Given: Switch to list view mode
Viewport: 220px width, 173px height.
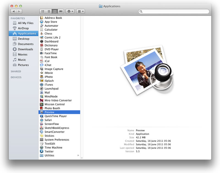Looking at the screenshot, I should (49, 11).
